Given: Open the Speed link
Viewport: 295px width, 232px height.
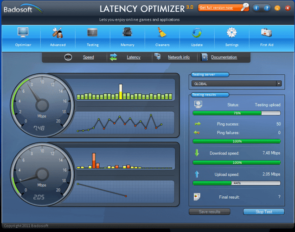Looking at the screenshot, I should 89,57.
